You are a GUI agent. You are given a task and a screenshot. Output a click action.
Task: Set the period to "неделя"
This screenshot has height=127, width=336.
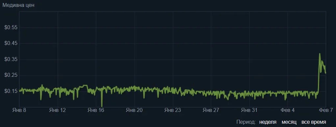tap(268, 122)
